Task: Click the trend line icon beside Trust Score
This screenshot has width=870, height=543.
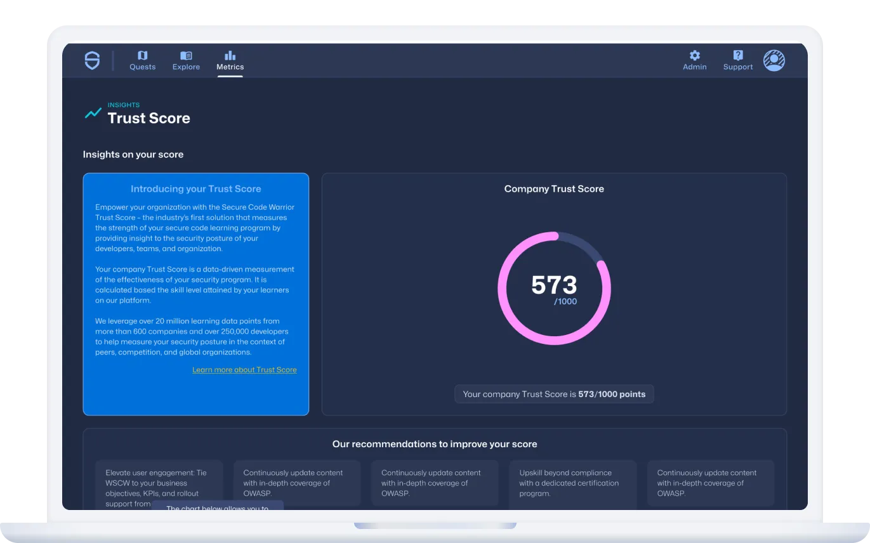Action: click(x=93, y=113)
